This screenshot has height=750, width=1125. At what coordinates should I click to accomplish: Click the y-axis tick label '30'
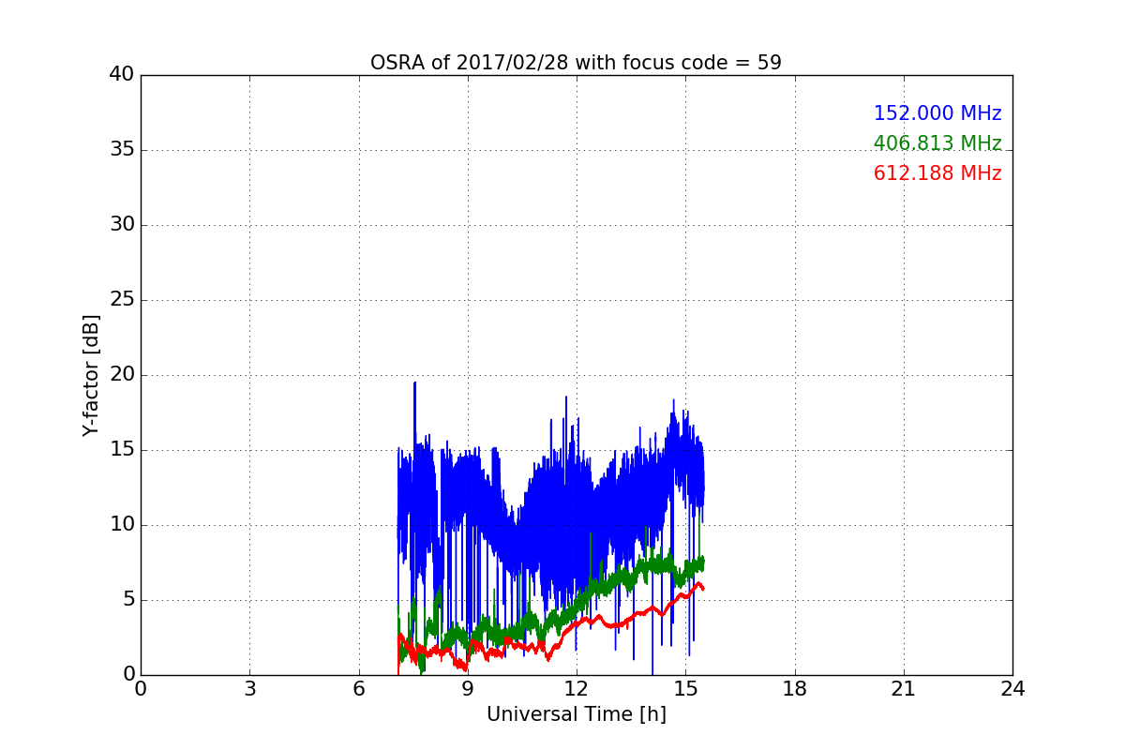tap(122, 225)
